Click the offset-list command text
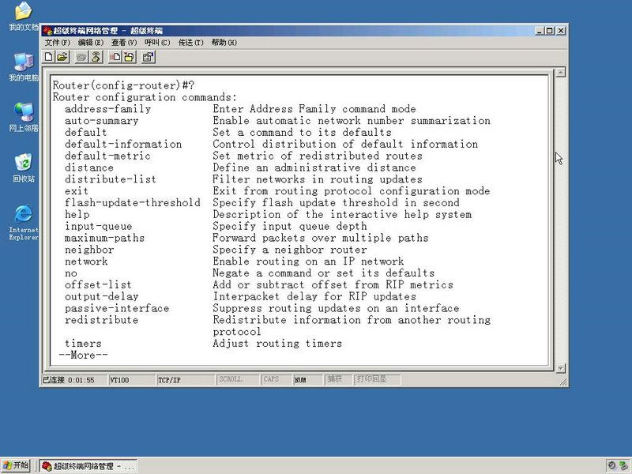This screenshot has width=632, height=474. (x=98, y=285)
